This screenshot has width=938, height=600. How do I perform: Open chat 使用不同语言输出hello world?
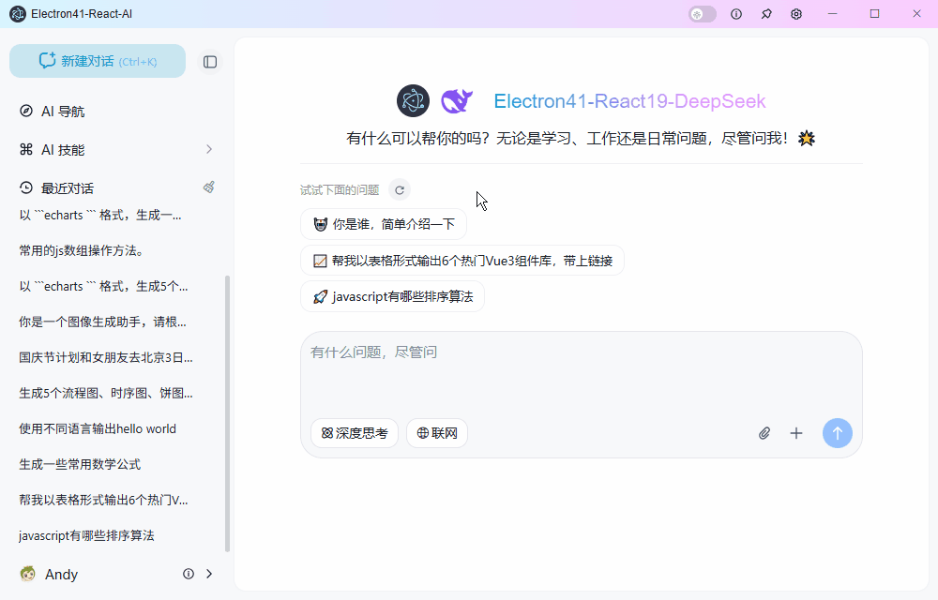point(98,428)
